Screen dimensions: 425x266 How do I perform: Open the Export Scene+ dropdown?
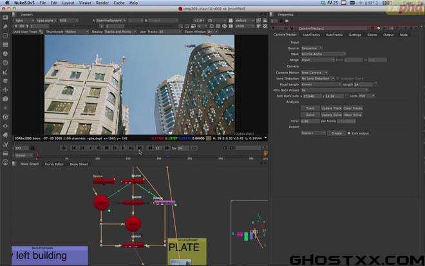(313, 133)
